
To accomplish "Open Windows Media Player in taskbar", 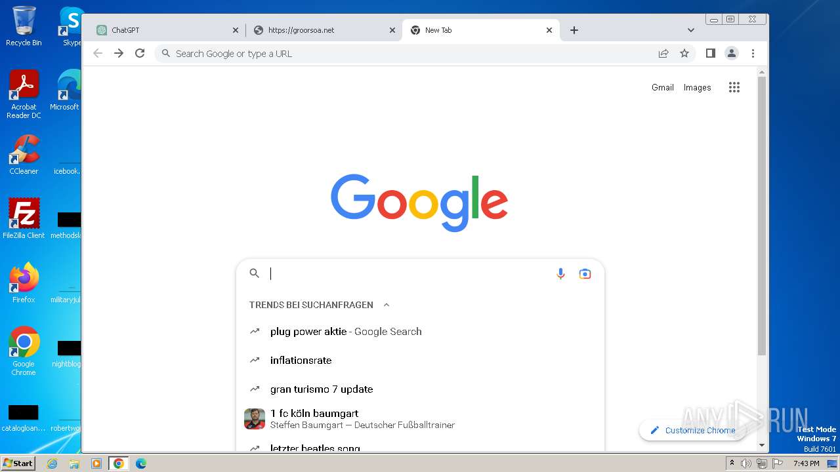I will [96, 463].
